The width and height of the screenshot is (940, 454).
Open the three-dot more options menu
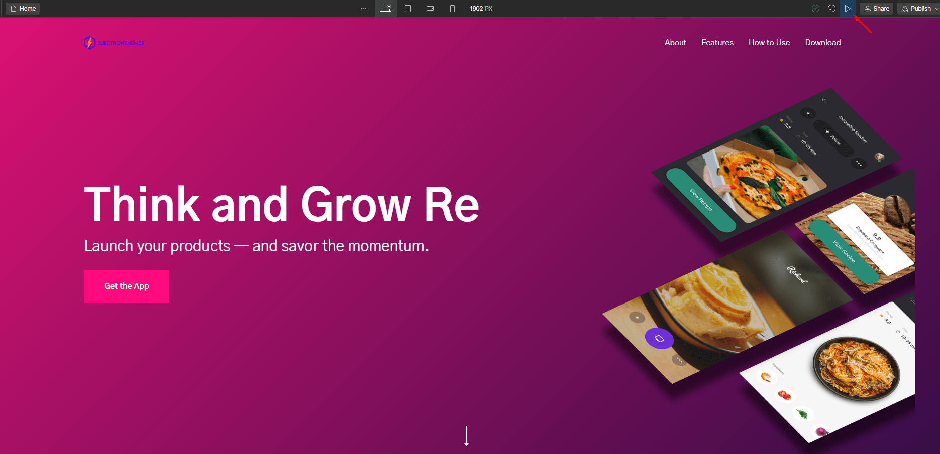point(364,9)
